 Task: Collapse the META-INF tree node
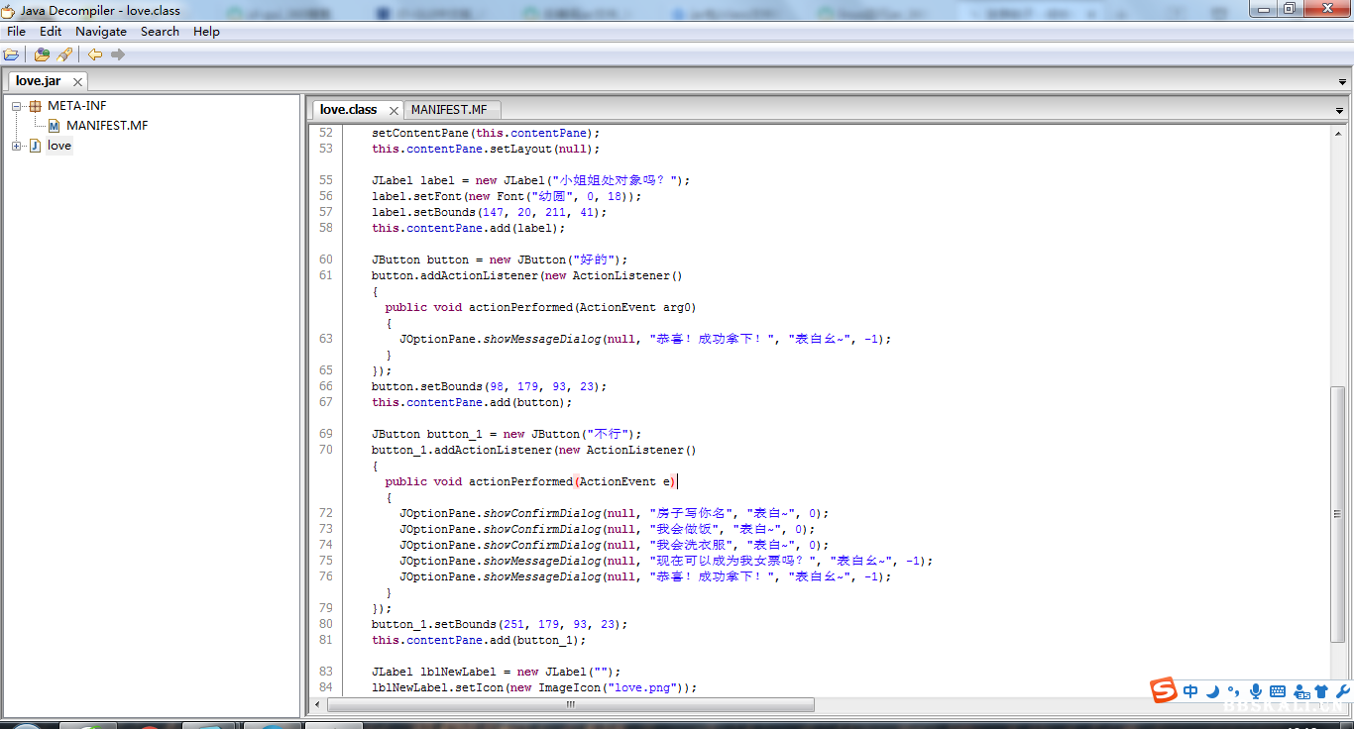click(x=17, y=106)
